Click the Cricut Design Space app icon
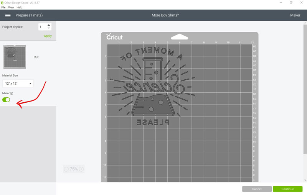Screen dimensions: 307x195 pos(2,3)
